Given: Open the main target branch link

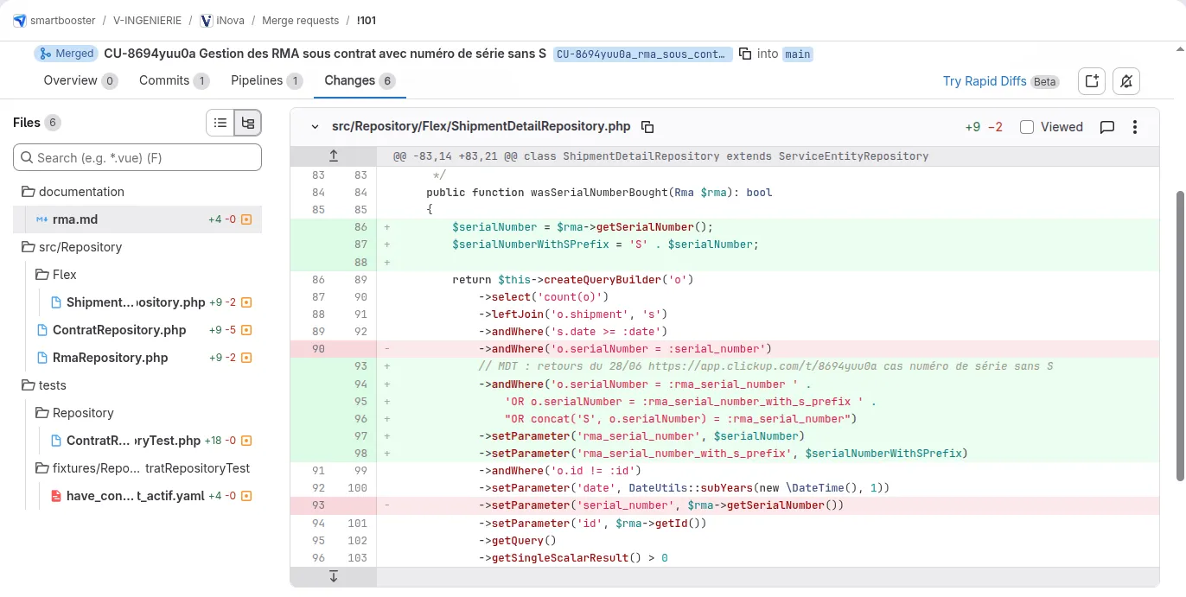Looking at the screenshot, I should tap(797, 54).
